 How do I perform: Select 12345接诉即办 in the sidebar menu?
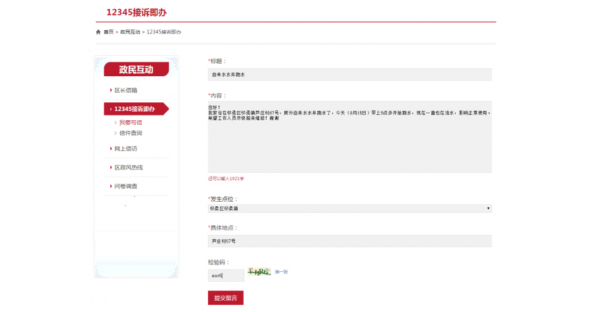(x=134, y=109)
